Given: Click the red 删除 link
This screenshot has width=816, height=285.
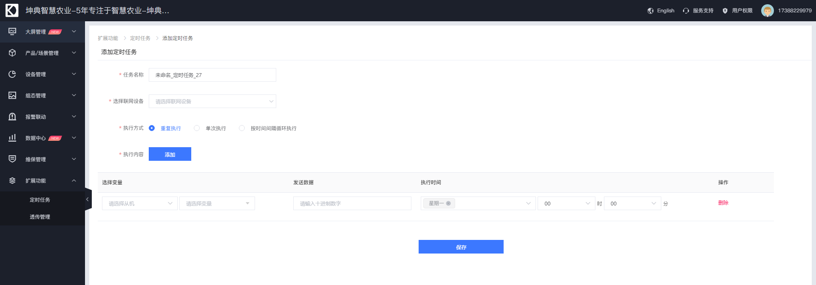Looking at the screenshot, I should coord(723,203).
